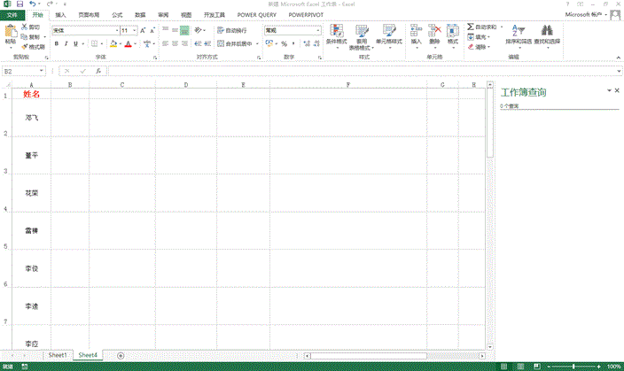Open the 插入 (Insert) ribbon tab
Screen dimensions: 624x371
[60, 15]
